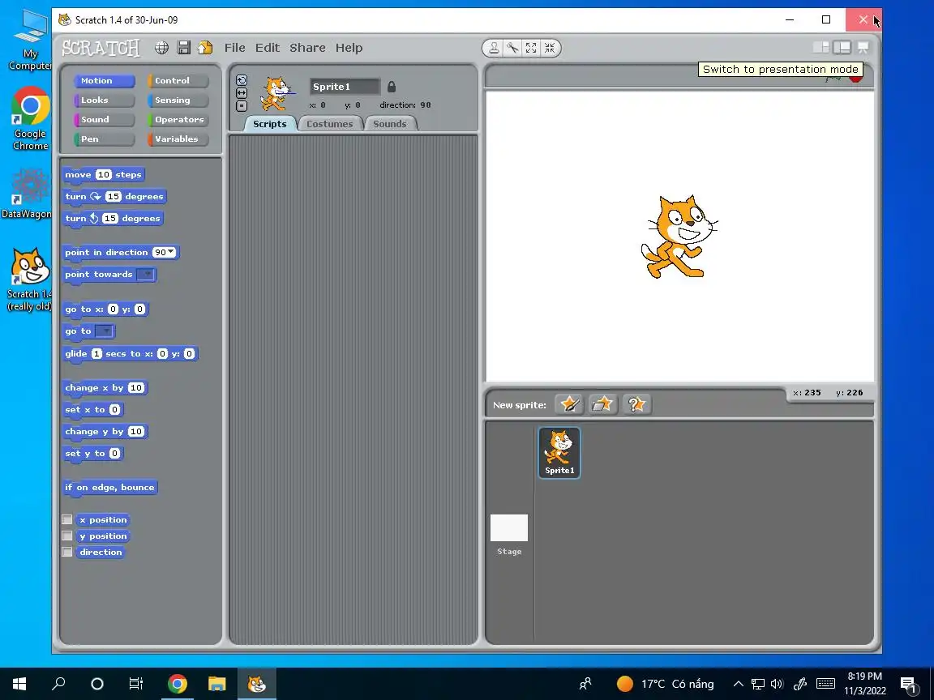Open the Help menu
The height and width of the screenshot is (700, 934).
click(x=349, y=48)
